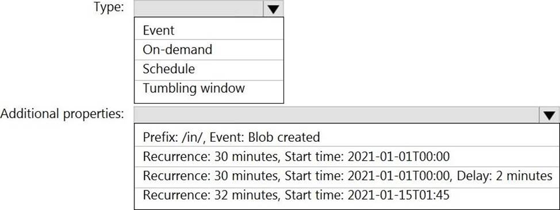Select Recurrence: 32 minutes option

(x=347, y=197)
